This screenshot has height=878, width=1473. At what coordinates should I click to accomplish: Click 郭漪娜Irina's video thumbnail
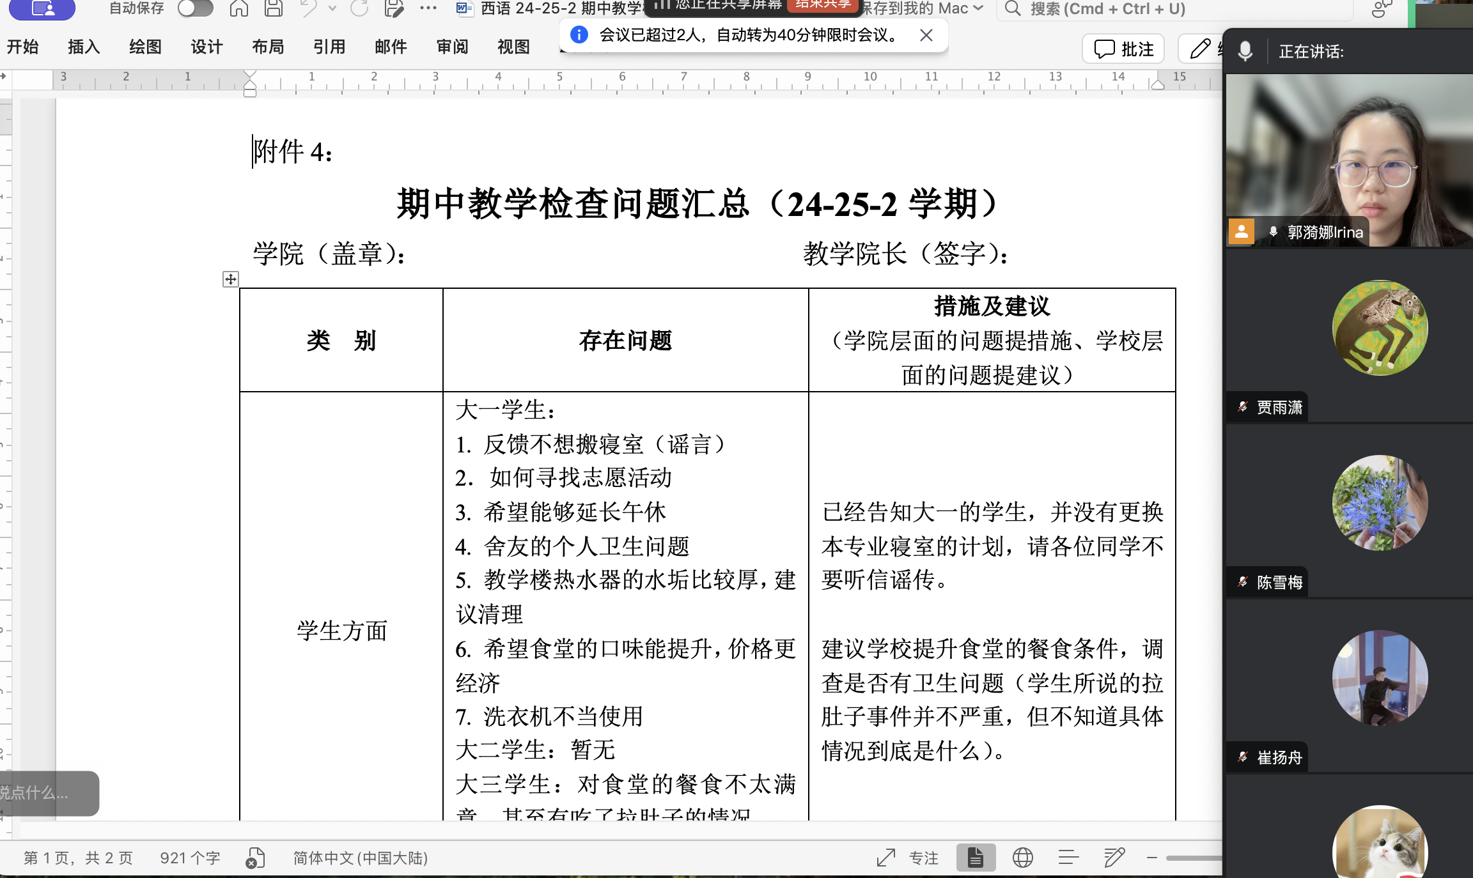click(1349, 160)
